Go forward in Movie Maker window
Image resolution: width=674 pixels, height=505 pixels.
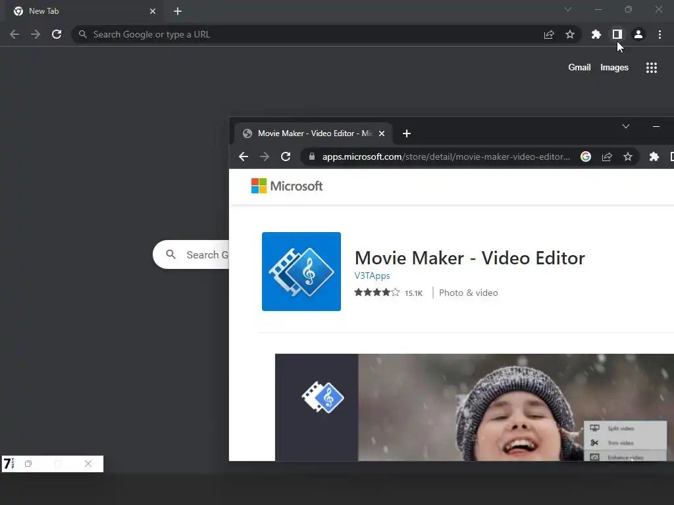[265, 156]
